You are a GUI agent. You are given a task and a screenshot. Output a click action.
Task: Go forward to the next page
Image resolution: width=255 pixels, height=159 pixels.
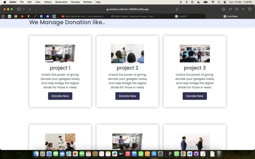pos(36,9)
